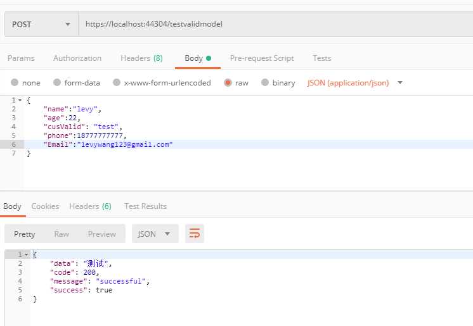Screen dimensions: 473x326
Task: Toggle the wrap lines icon
Action: [x=195, y=234]
